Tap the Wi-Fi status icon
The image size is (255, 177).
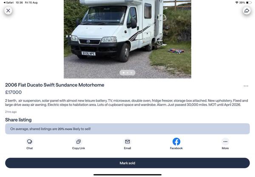[x=237, y=3]
